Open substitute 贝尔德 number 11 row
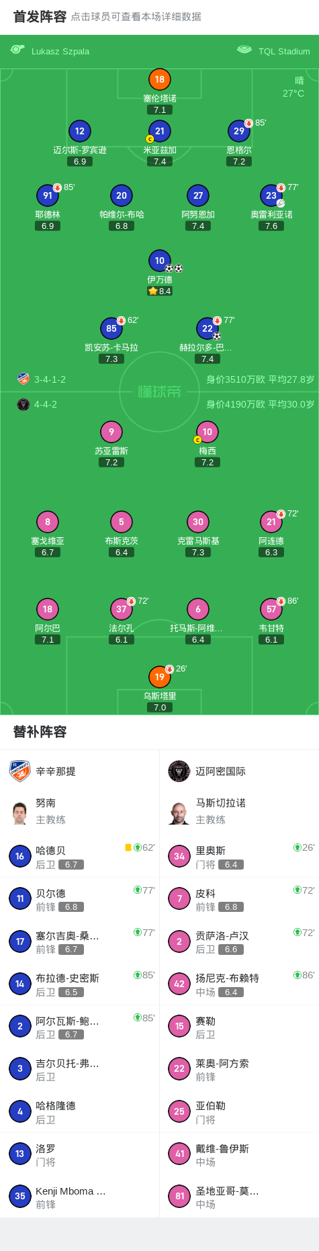319x1251 pixels. tap(80, 898)
